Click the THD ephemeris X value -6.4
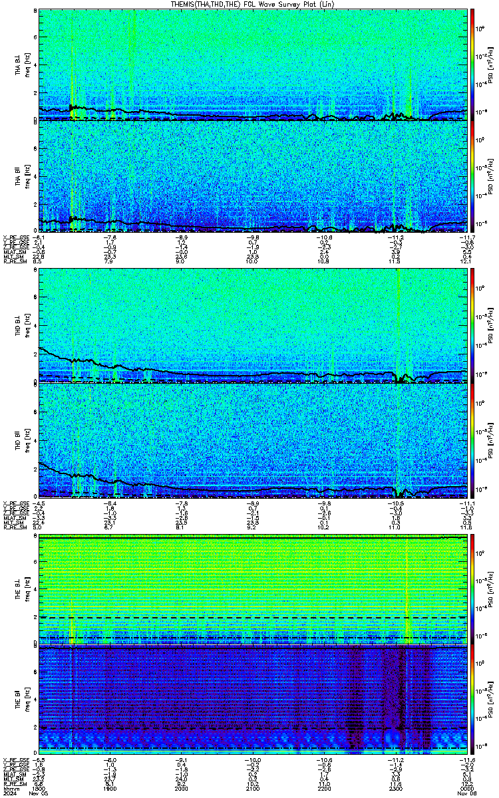This screenshot has height=798, width=499. (x=110, y=502)
